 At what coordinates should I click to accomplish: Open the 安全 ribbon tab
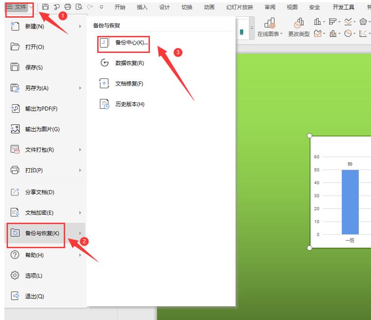coord(314,7)
